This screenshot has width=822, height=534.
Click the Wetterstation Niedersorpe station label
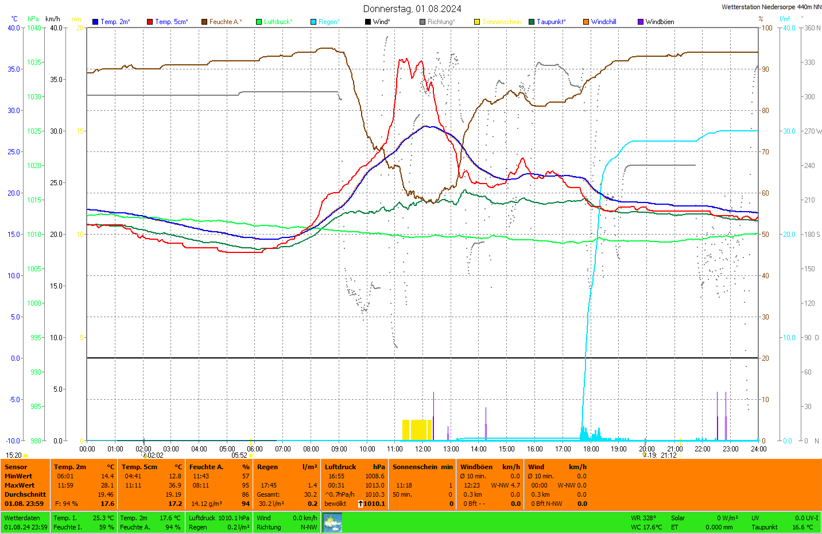(771, 7)
